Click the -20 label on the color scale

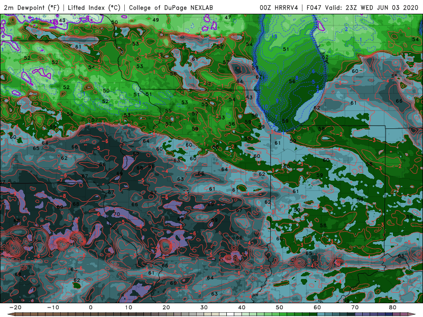[15, 307]
